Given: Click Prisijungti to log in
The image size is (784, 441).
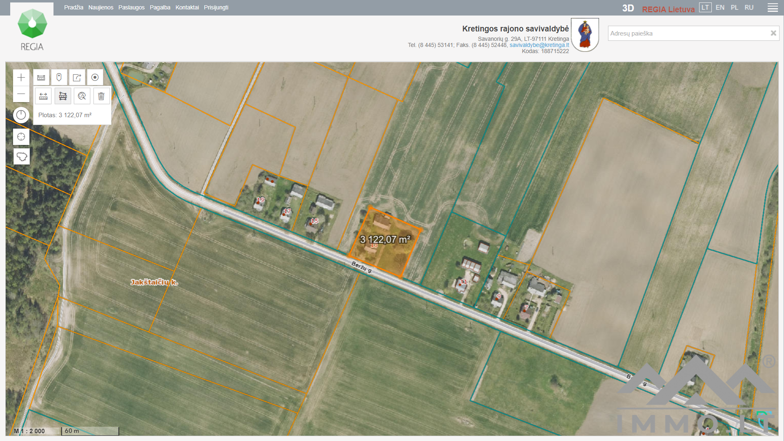Looking at the screenshot, I should pyautogui.click(x=216, y=7).
